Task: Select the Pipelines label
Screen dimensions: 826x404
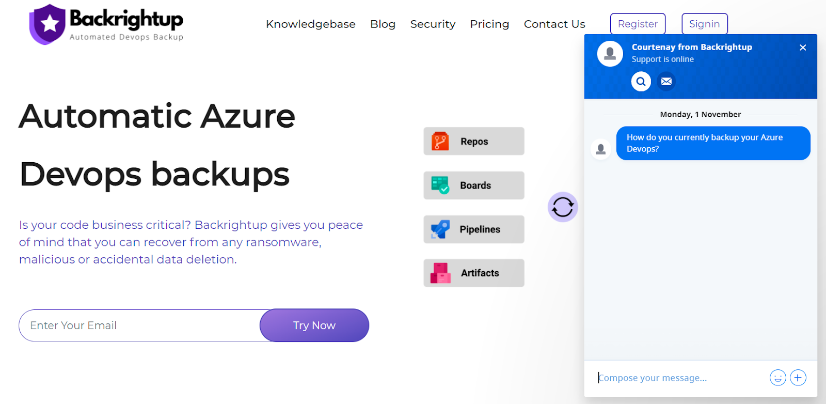Action: [x=480, y=229]
